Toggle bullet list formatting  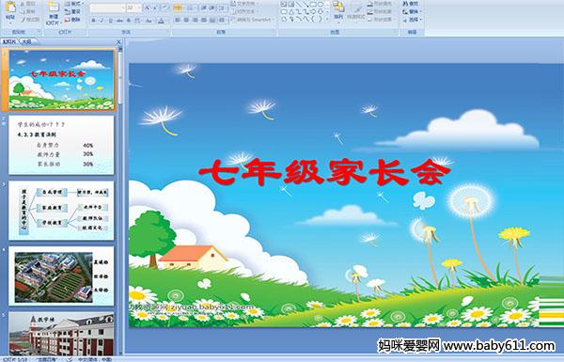[x=178, y=8]
